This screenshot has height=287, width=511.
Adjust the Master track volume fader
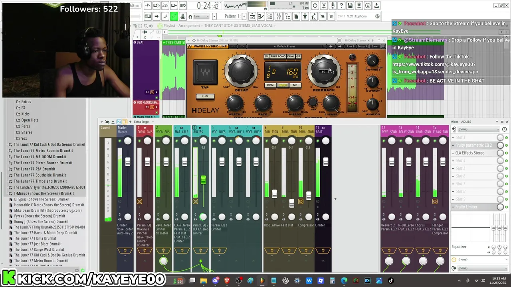pyautogui.click(x=128, y=161)
